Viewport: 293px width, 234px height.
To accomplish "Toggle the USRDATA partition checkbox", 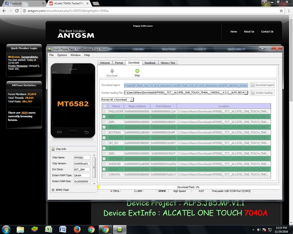I will pyautogui.click(x=104, y=175).
